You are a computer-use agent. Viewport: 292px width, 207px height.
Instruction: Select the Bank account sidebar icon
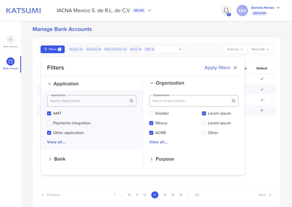click(11, 61)
